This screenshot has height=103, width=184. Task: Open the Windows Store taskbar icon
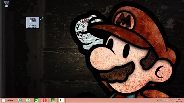36,100
